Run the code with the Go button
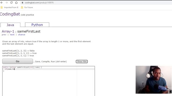 pos(17,61)
